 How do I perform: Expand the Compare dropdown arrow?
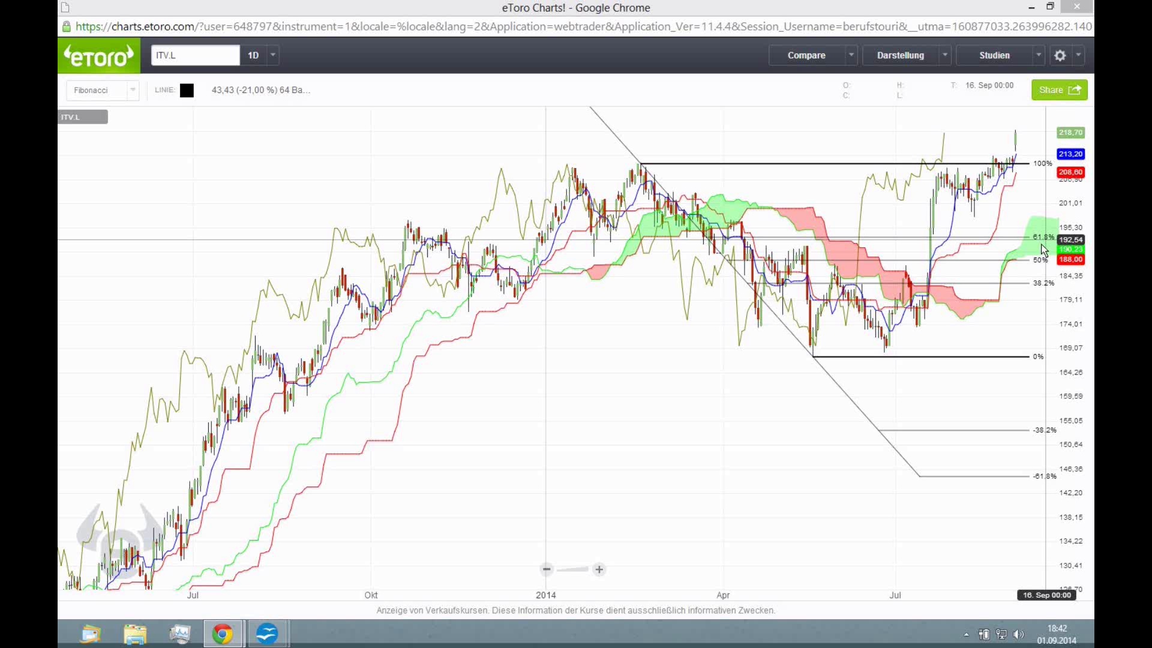851,55
